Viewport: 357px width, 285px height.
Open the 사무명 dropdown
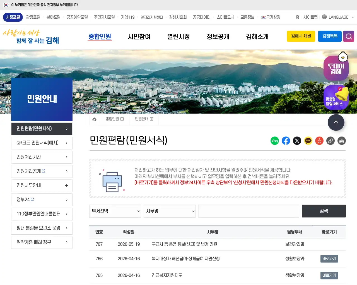click(x=170, y=211)
